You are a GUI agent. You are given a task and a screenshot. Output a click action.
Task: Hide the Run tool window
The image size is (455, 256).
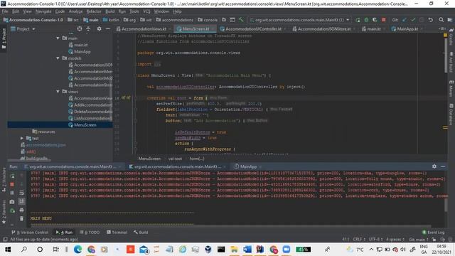[x=443, y=166]
